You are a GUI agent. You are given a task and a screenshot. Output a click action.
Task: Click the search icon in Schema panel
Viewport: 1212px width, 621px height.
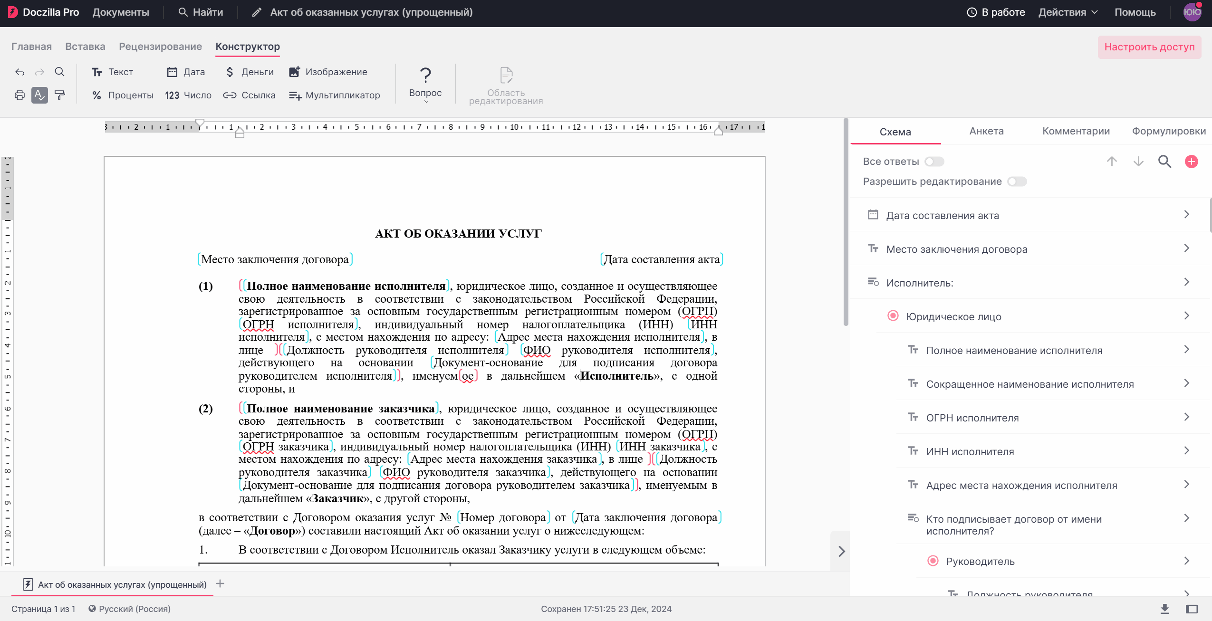click(1164, 162)
